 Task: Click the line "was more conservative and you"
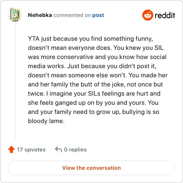point(97,57)
